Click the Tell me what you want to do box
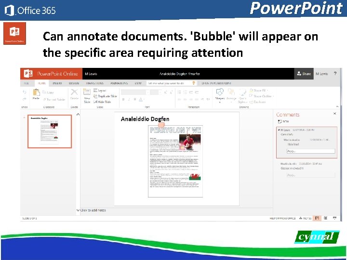 click(x=171, y=83)
